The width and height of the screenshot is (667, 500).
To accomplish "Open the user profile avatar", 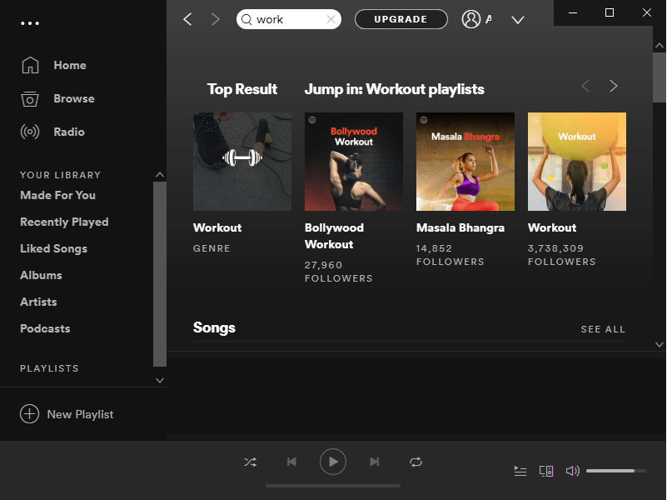I will coord(471,19).
